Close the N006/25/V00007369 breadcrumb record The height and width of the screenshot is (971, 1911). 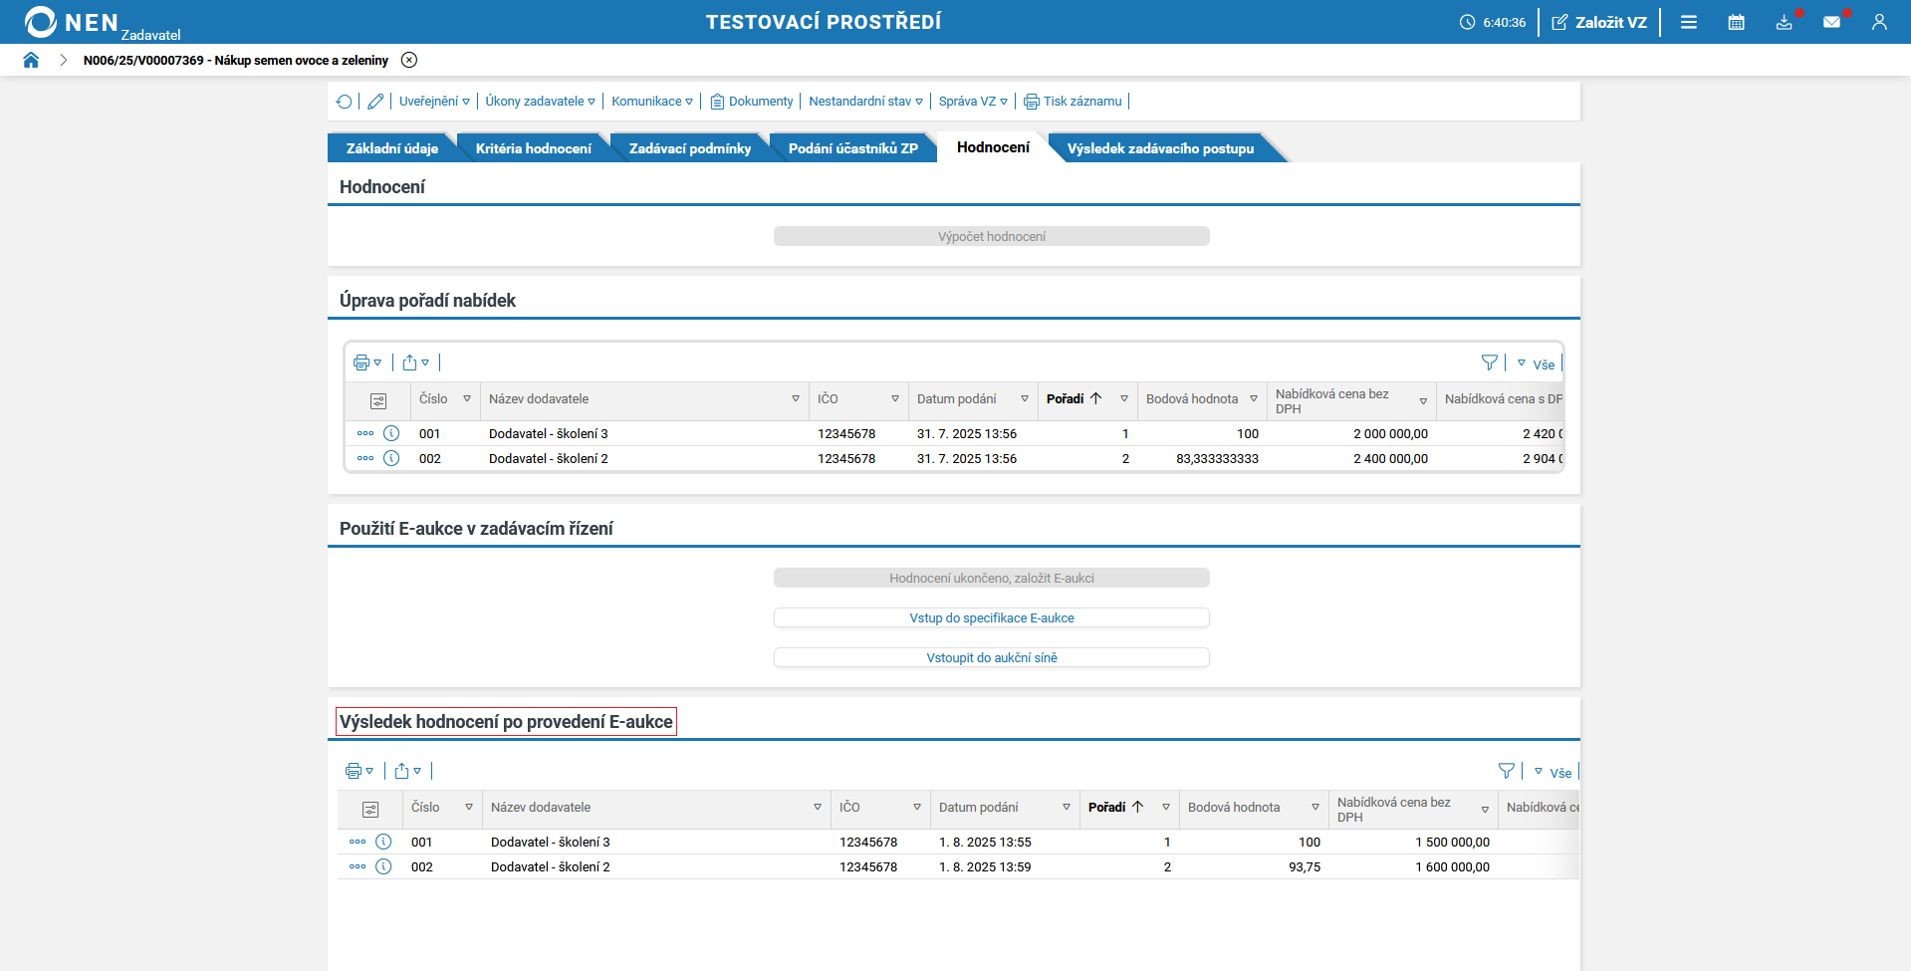coord(409,60)
